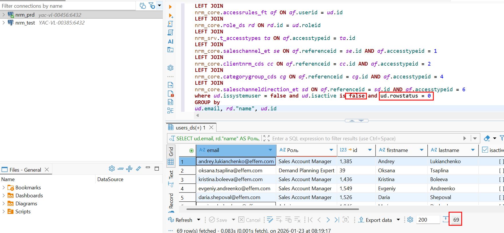Toggle isactive checkbox in first row

click(x=501, y=161)
